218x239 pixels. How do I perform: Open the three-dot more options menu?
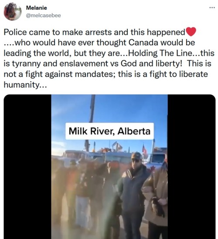(212, 7)
